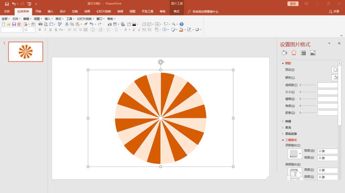Click the 透明度 slider
The height and width of the screenshot is (193, 345).
click(308, 85)
